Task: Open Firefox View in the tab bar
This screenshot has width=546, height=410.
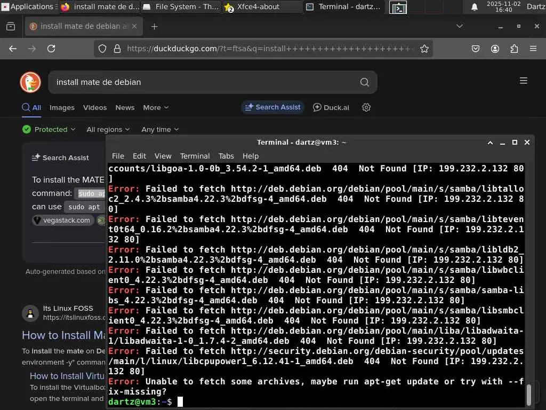Action: point(11,27)
